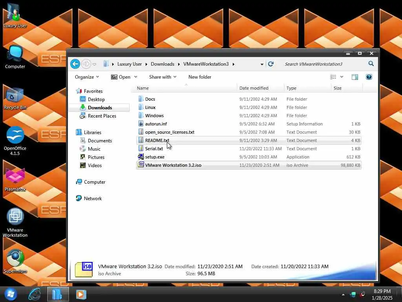This screenshot has height=302, width=402.
Task: Launch VMware Workstation desktop shortcut
Action: tap(15, 223)
